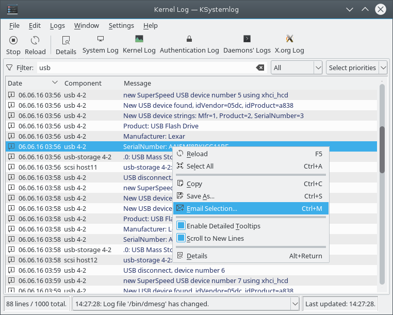Click the envelope icon beside Email Selection
393x315 pixels.
pyautogui.click(x=180, y=208)
